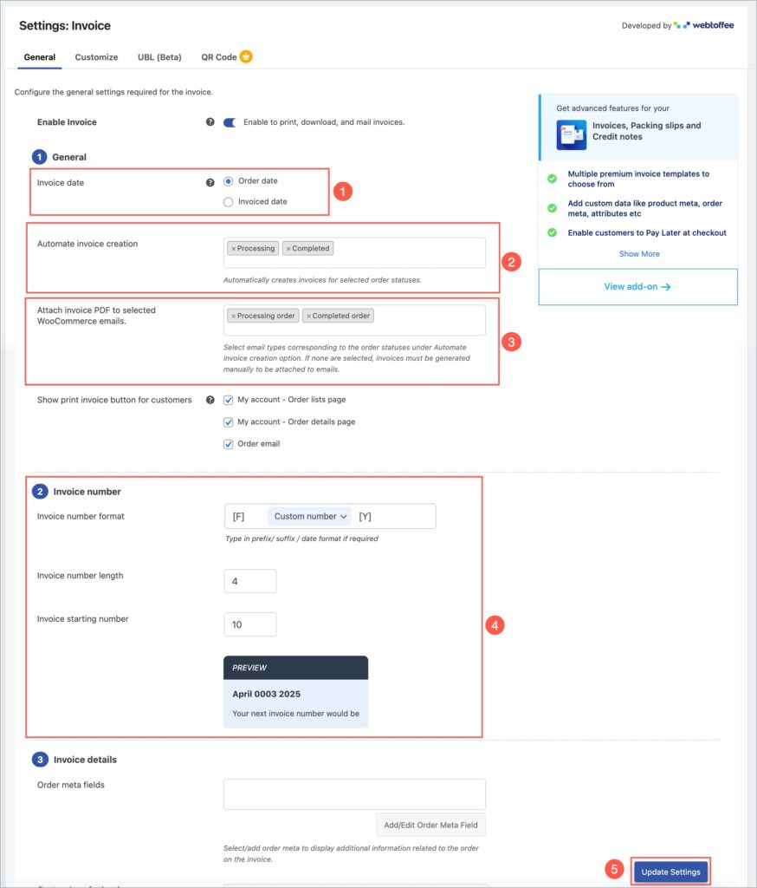Open the Custom number dropdown
Viewport: 757px width, 888px height.
[x=309, y=517]
